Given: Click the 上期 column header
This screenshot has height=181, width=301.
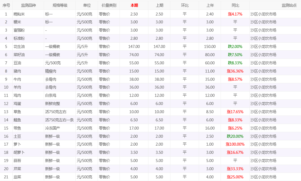Looking at the screenshot, I should click(x=160, y=5).
